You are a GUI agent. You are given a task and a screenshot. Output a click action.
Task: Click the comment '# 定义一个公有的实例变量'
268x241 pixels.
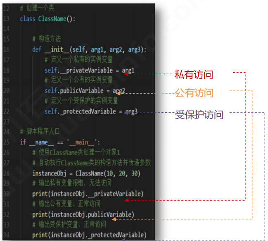(78, 80)
